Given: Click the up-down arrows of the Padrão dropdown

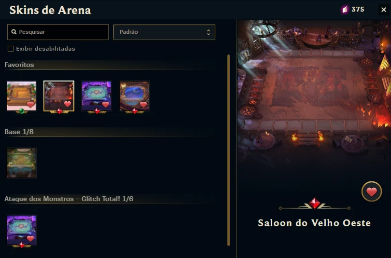Looking at the screenshot, I should 209,32.
